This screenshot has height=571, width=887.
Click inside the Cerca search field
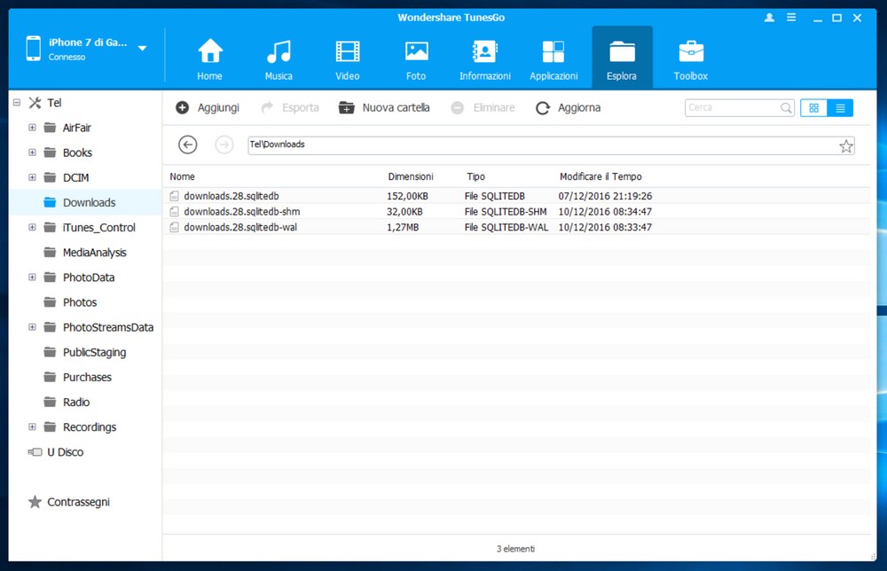[x=733, y=107]
